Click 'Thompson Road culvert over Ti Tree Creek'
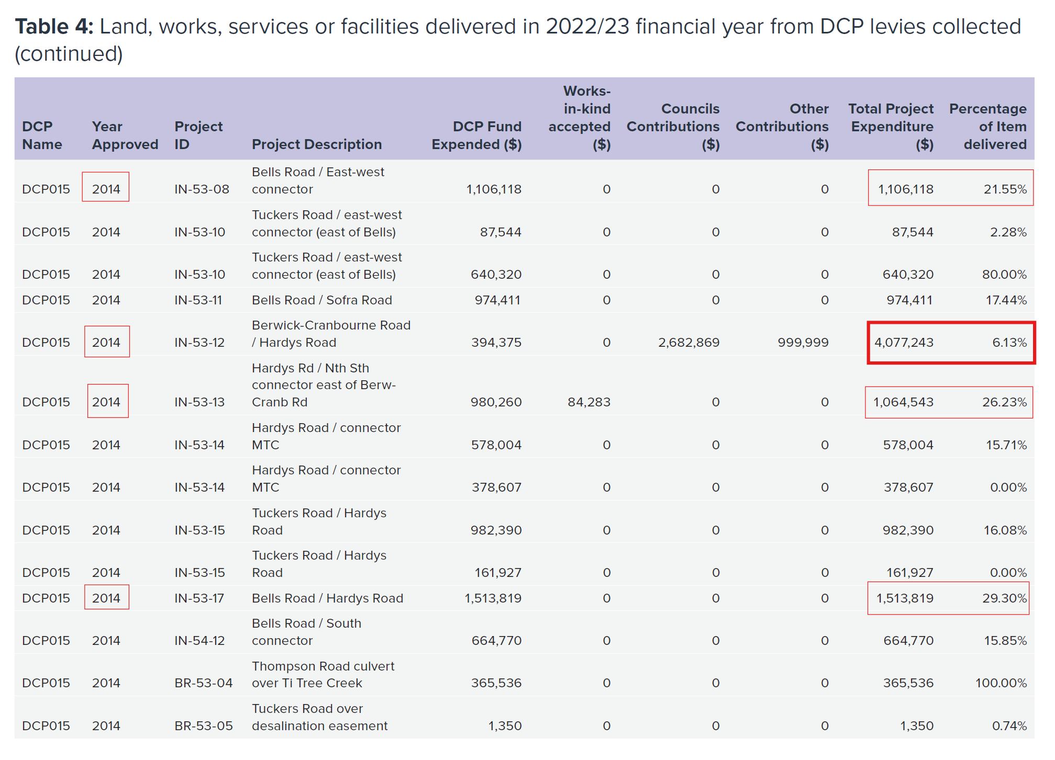Image resolution: width=1055 pixels, height=760 pixels. 323,675
